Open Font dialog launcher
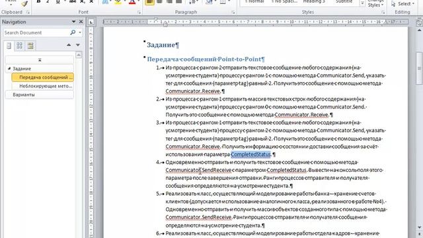 coord(139,12)
